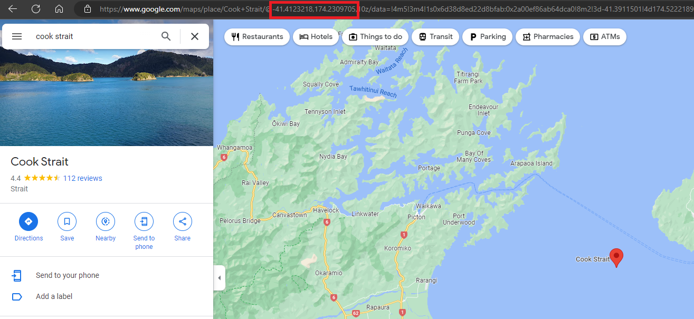Click the Okaramio label

[x=328, y=273]
